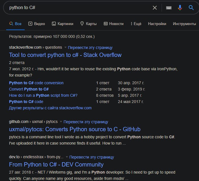
Task: Click 'Другие результаты с сайта stackoverflow.com'
Action: pyautogui.click(x=50, y=108)
